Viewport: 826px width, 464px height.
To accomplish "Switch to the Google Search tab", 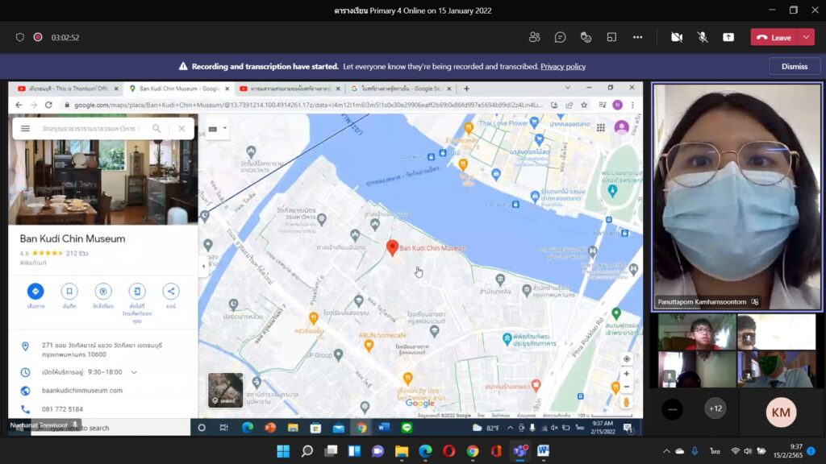I will pyautogui.click(x=401, y=89).
